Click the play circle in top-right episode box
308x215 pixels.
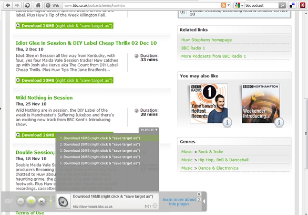pos(183,13)
